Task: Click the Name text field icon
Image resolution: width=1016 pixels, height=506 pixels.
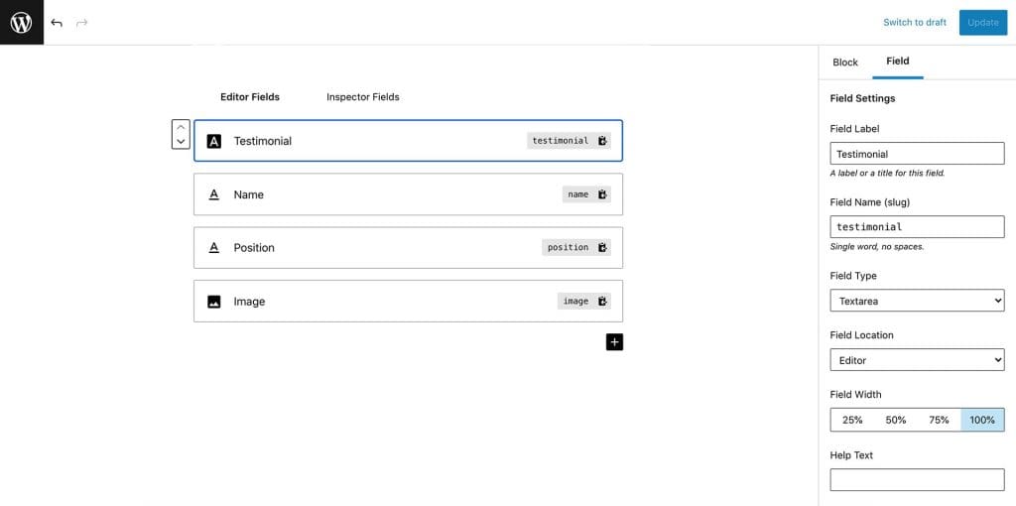Action: pyautogui.click(x=214, y=194)
